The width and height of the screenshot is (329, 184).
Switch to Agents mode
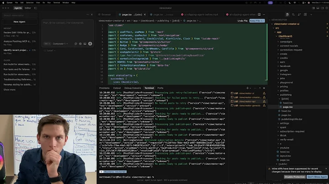click(18, 8)
